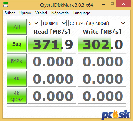Click the Seq read result 371.9

pos(52,44)
